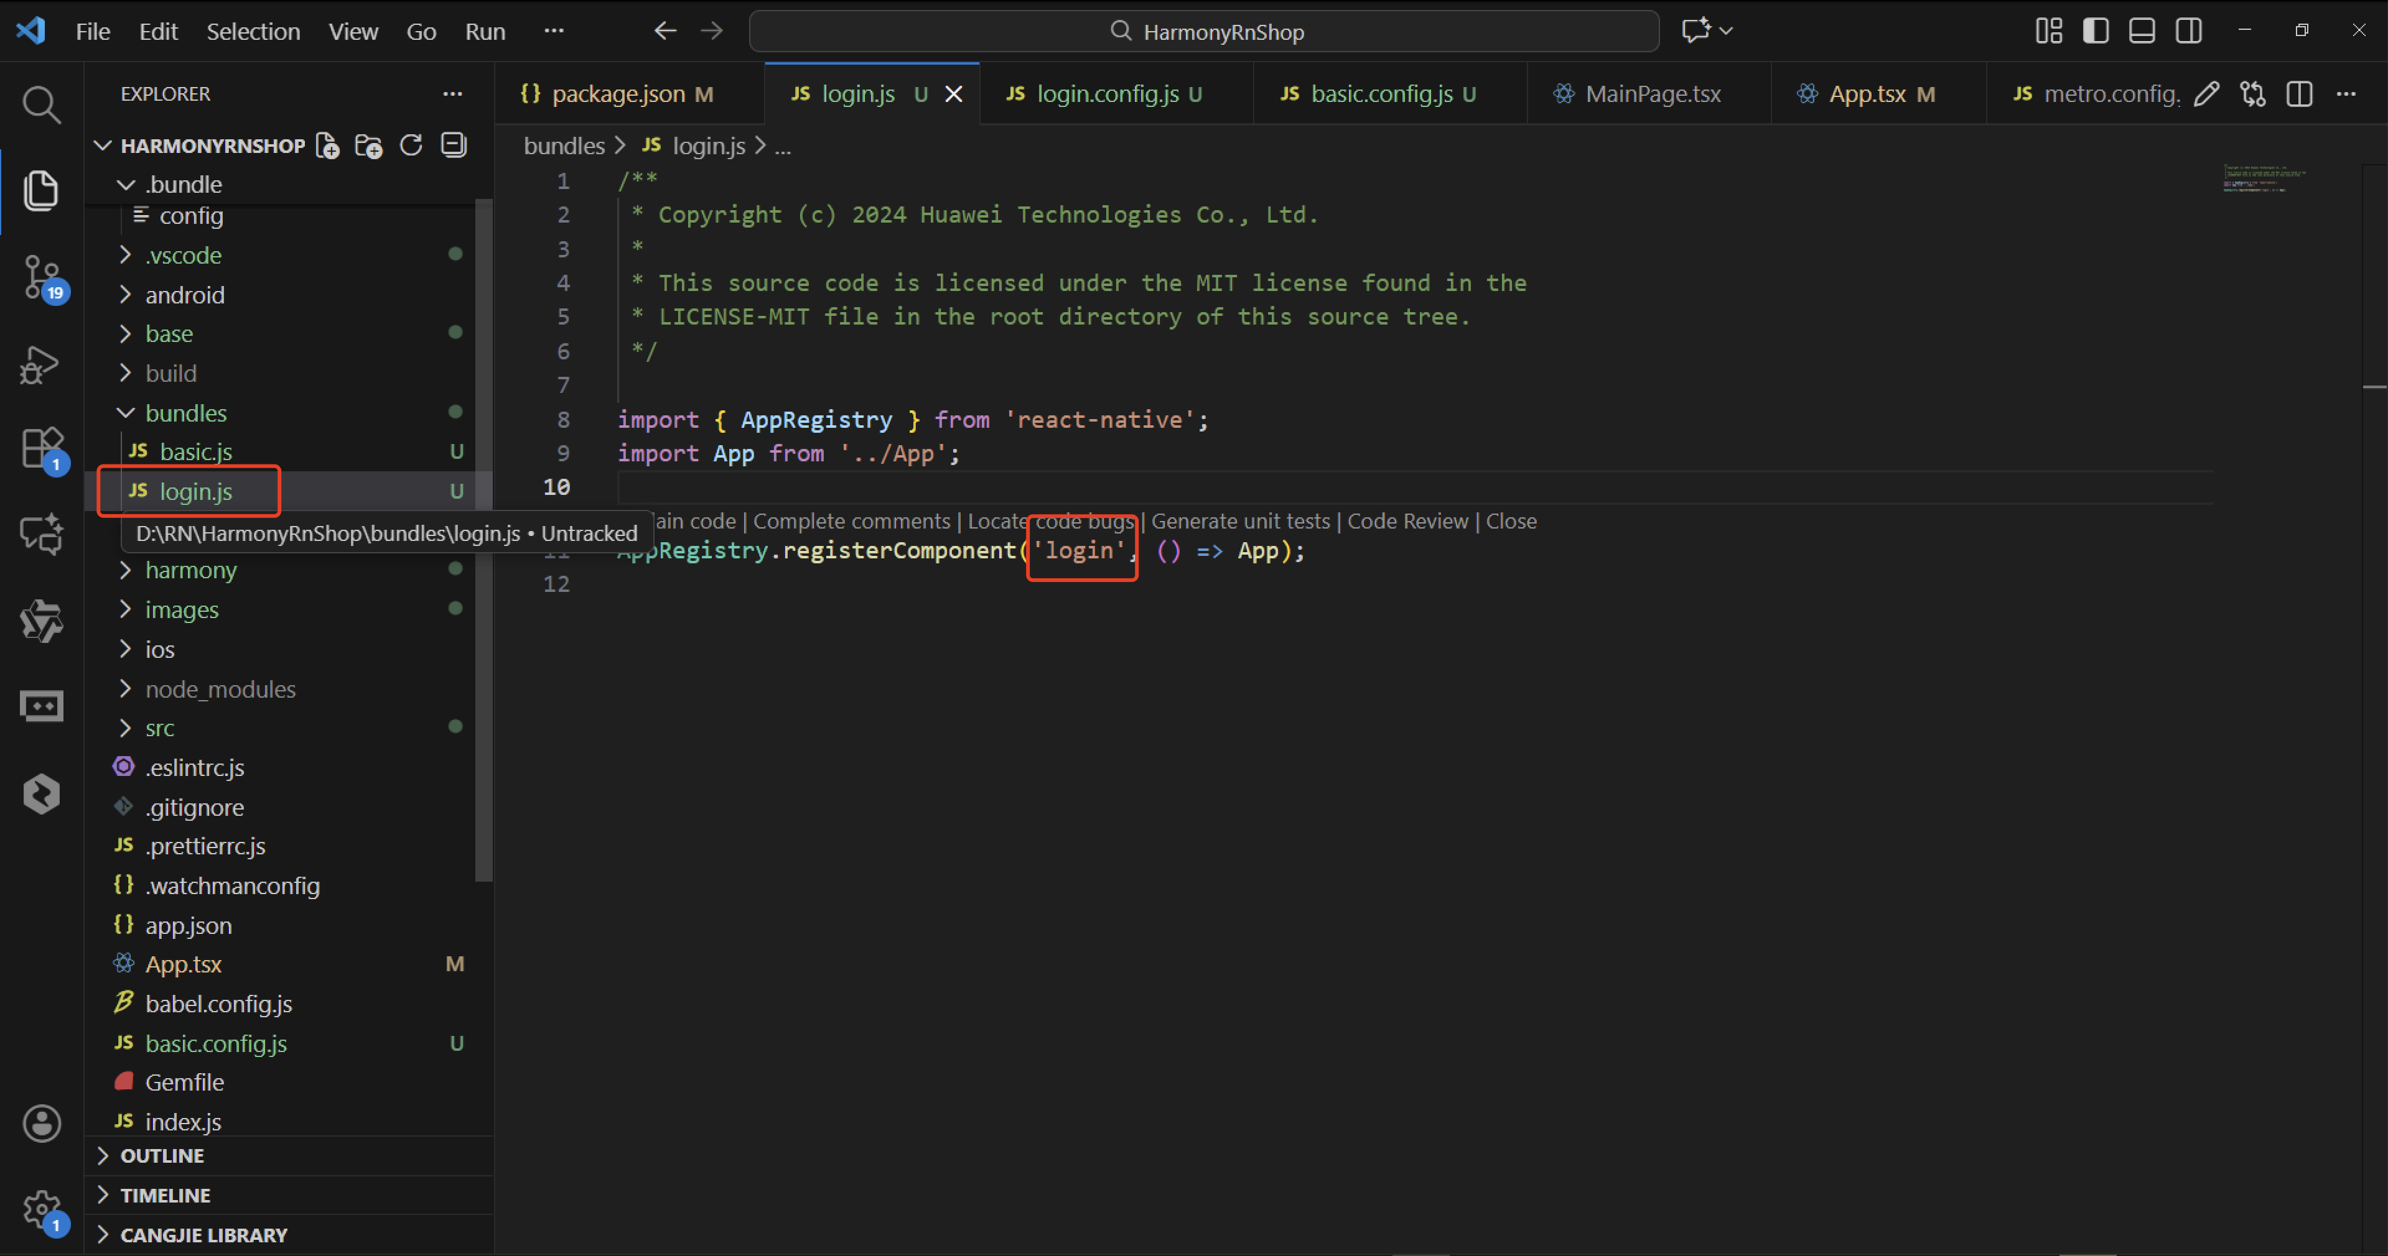Screen dimensions: 2388x1256
Task: Expand the harmony folder
Action: [x=125, y=570]
